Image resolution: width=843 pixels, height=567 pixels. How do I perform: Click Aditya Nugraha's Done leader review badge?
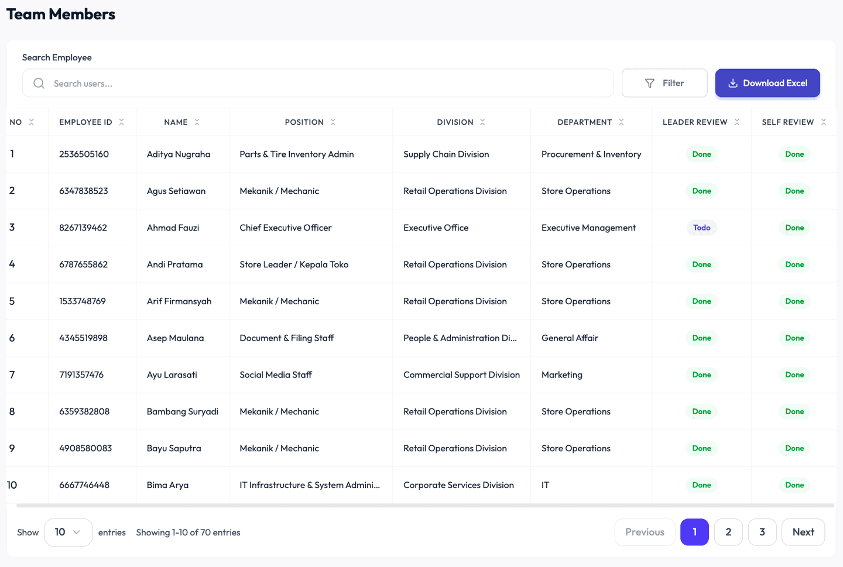pos(701,154)
